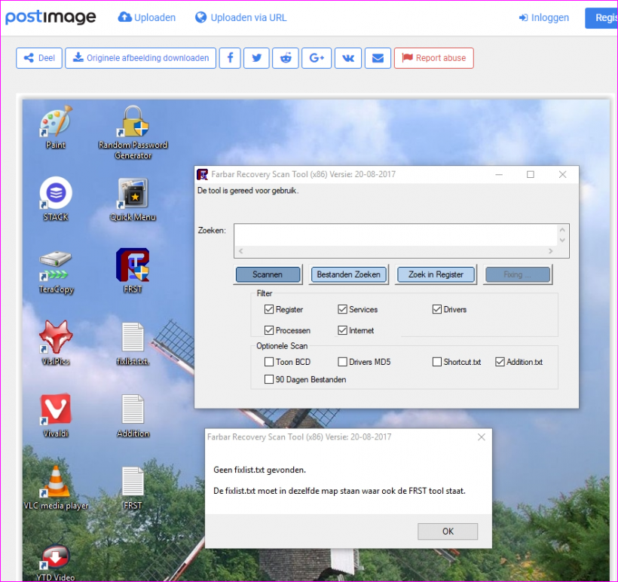Enable the Toon BCD checkbox
This screenshot has width=618, height=582.
pos(269,362)
